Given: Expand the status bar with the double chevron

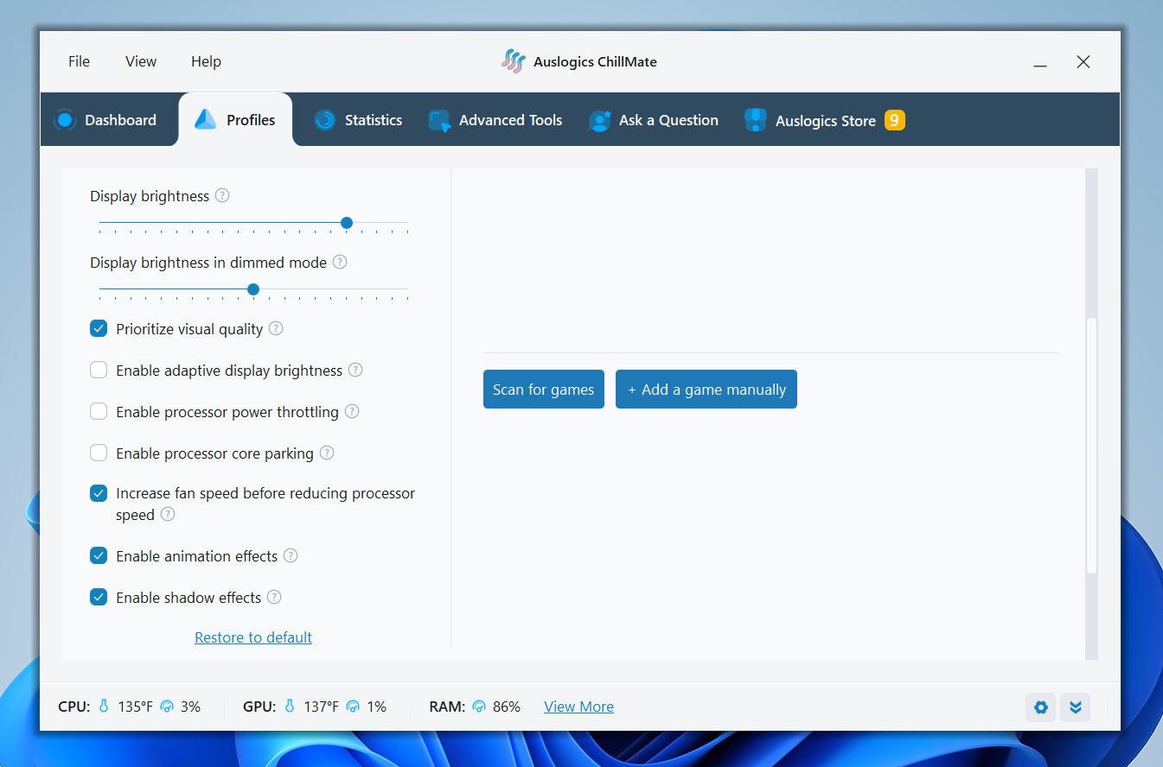Looking at the screenshot, I should [1075, 707].
